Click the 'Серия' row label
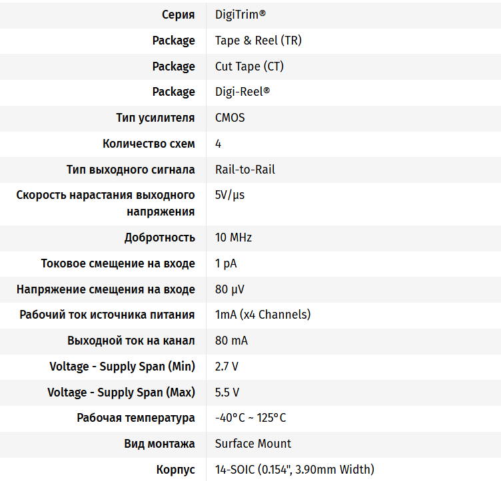The width and height of the screenshot is (501, 481). [179, 15]
